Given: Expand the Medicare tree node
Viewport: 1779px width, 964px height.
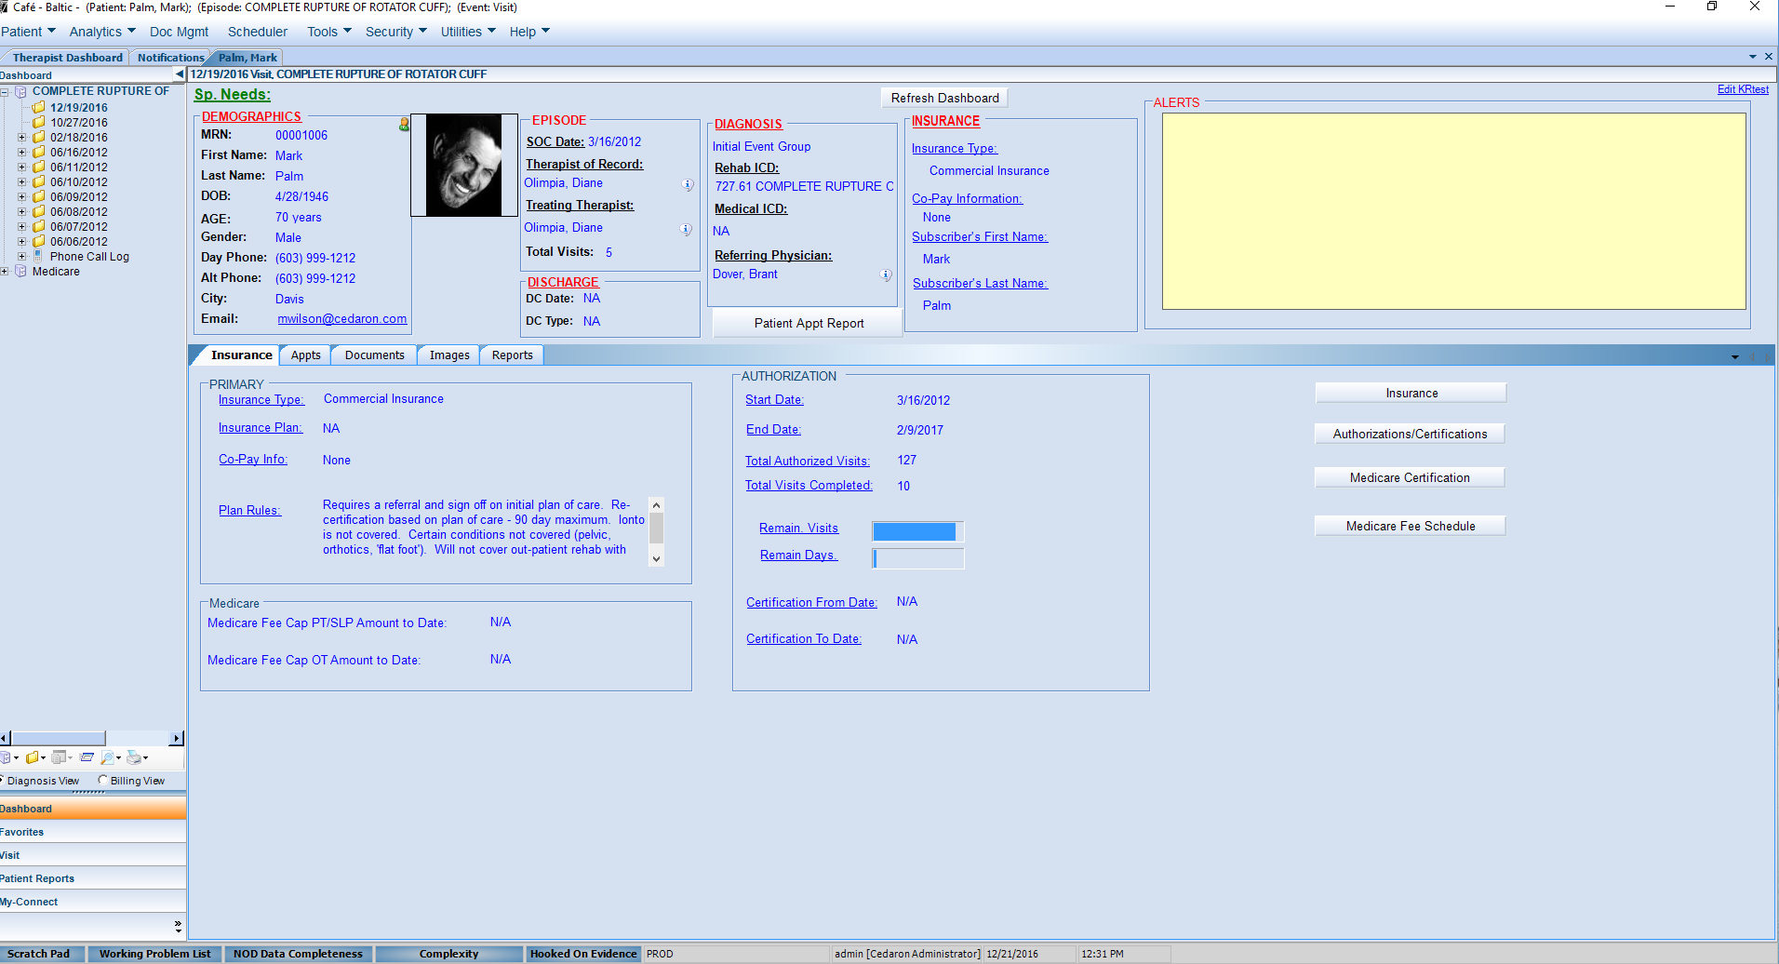Looking at the screenshot, I should [x=6, y=271].
